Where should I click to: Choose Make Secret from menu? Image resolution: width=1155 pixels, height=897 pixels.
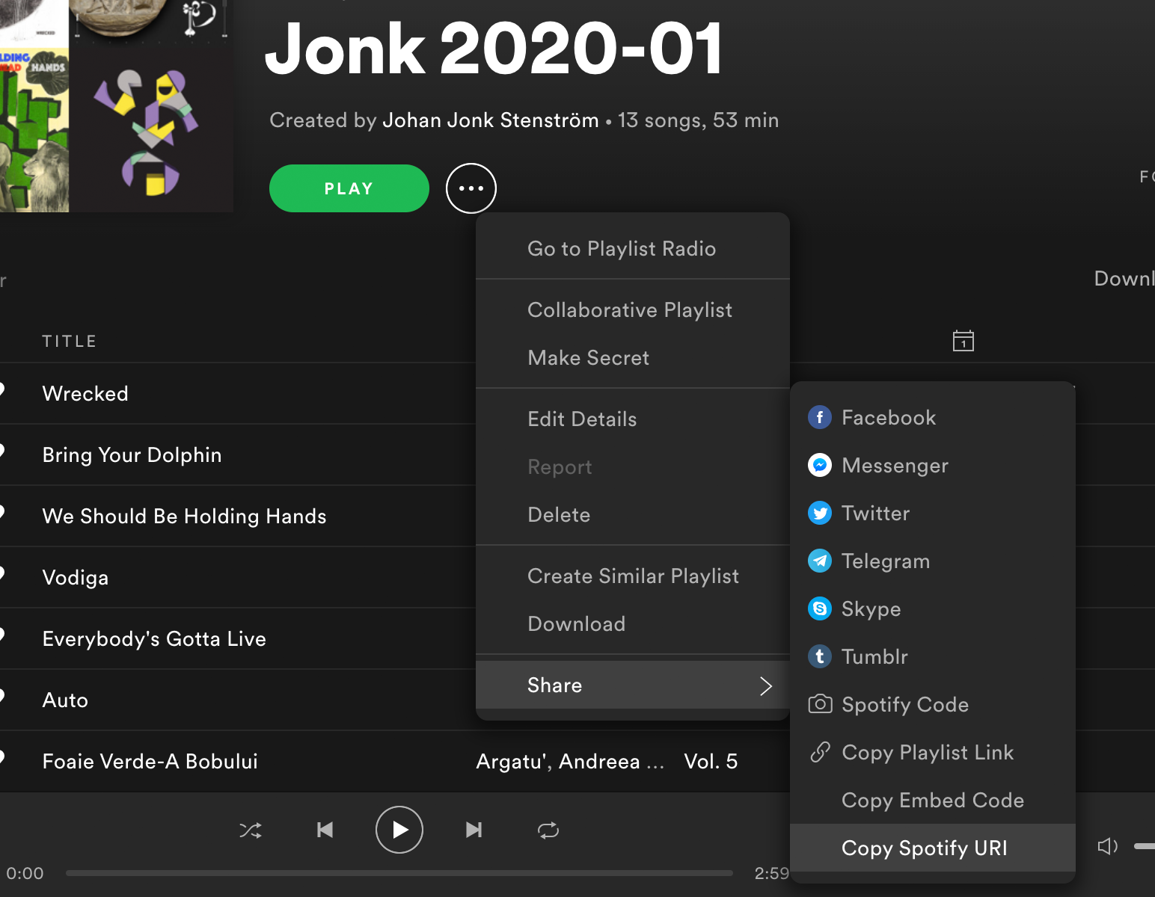click(x=633, y=357)
